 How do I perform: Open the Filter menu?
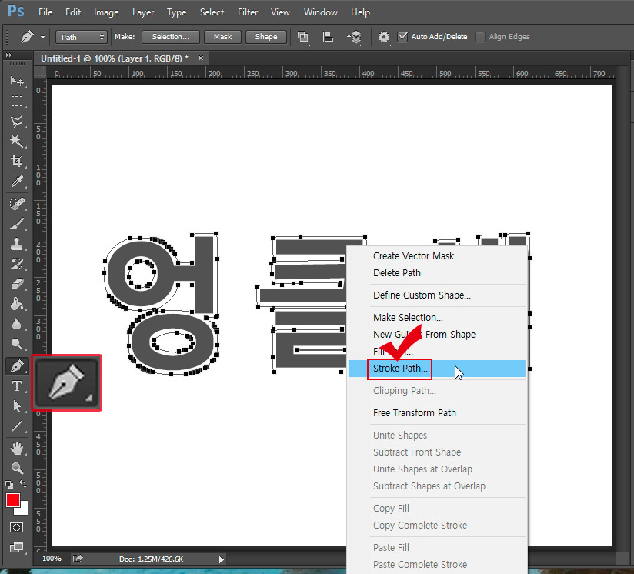tap(248, 12)
